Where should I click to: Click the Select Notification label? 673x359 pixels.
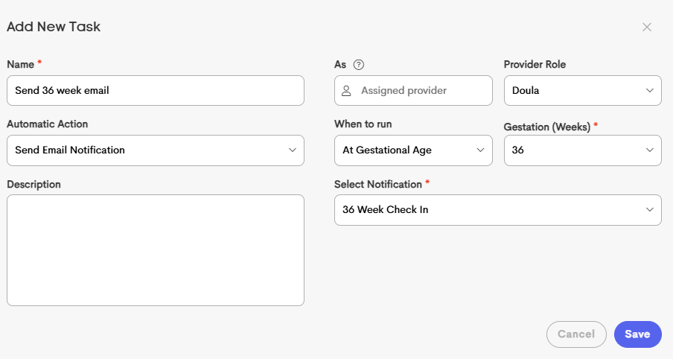click(x=378, y=184)
